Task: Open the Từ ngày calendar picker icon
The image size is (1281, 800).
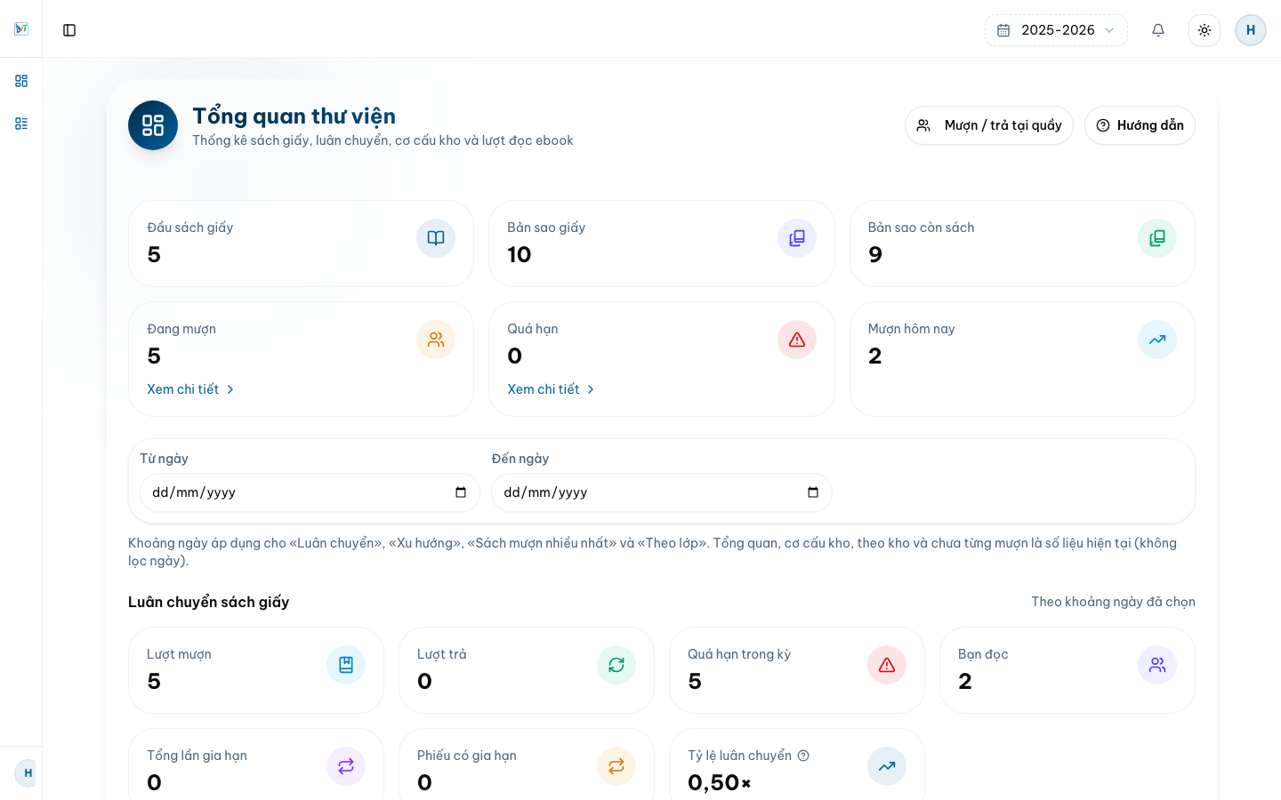Action: tap(461, 492)
